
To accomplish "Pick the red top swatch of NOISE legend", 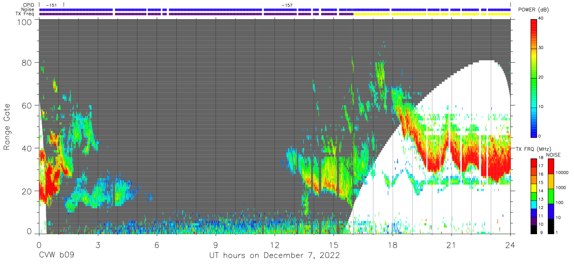I will tap(550, 166).
